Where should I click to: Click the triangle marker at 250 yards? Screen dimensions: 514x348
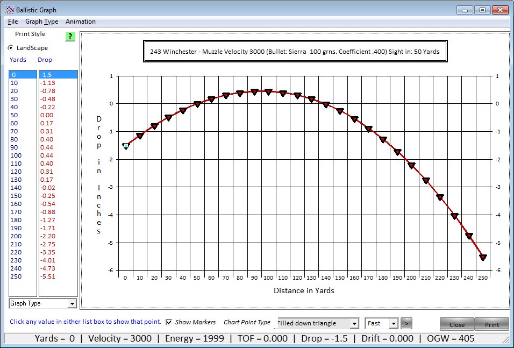(x=483, y=258)
